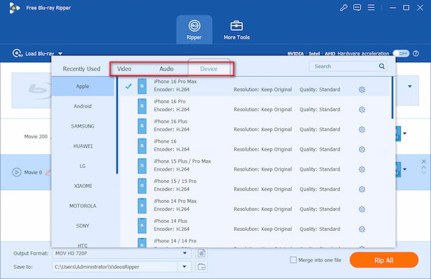Open the hamburger menu
This screenshot has height=279, width=431.
(x=371, y=7)
